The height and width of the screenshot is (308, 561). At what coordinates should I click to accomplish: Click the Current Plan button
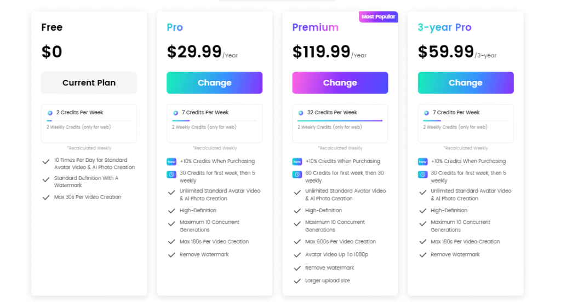click(89, 83)
